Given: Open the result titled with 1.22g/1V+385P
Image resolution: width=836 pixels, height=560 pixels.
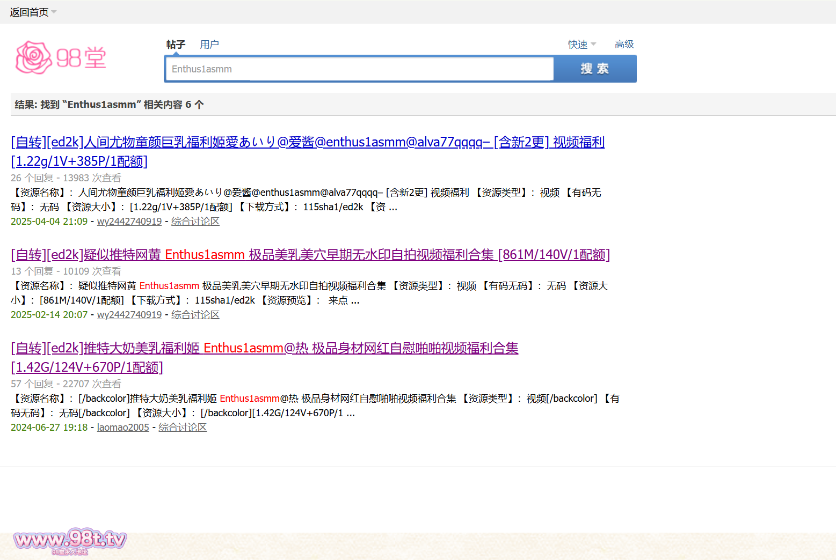Looking at the screenshot, I should tap(307, 142).
